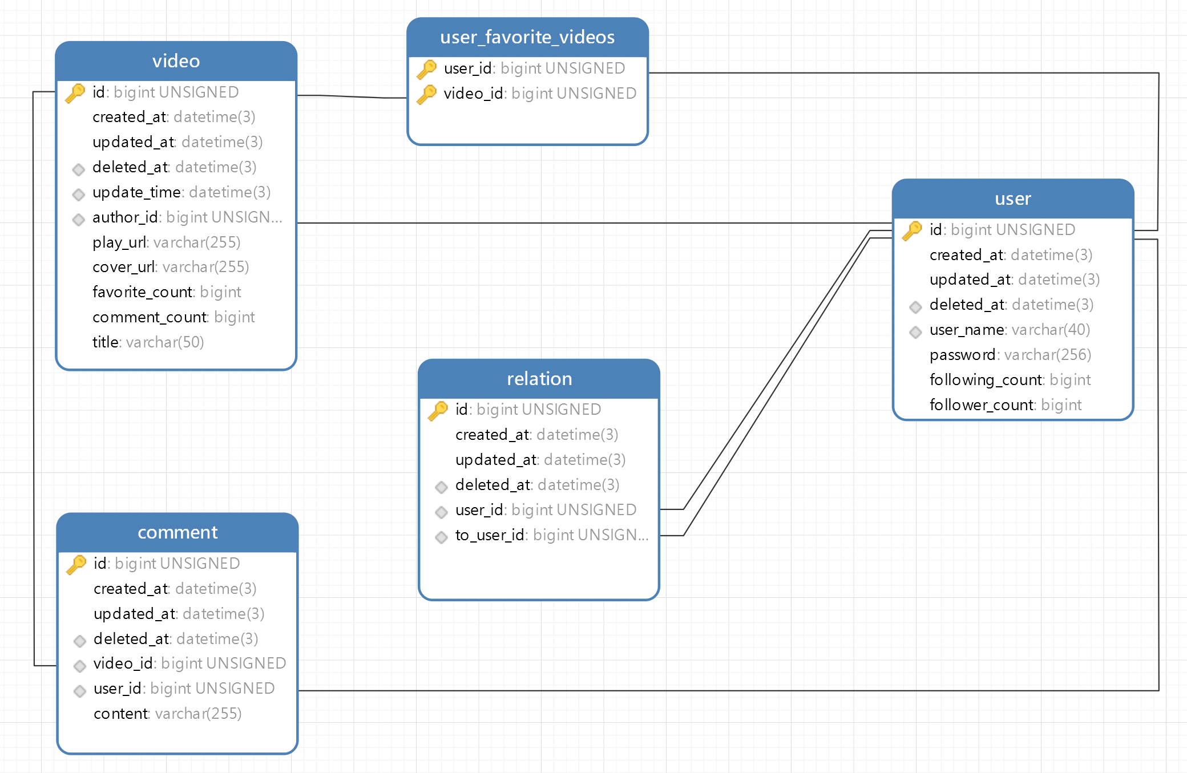The height and width of the screenshot is (773, 1187).
Task: Select the password varchar(256) row
Action: [1010, 355]
